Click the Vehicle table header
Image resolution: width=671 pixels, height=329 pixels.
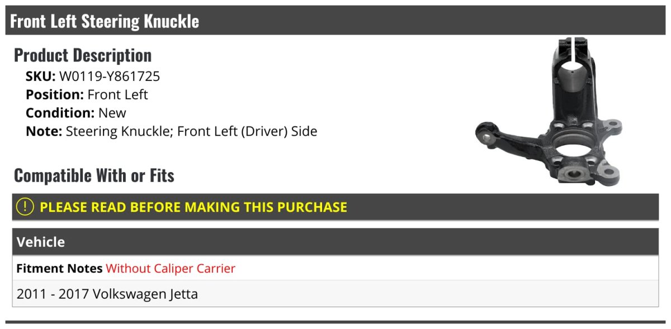(41, 242)
